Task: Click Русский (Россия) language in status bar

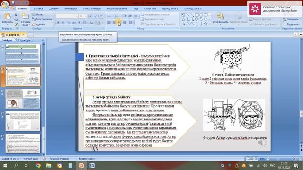Action: click(59, 159)
